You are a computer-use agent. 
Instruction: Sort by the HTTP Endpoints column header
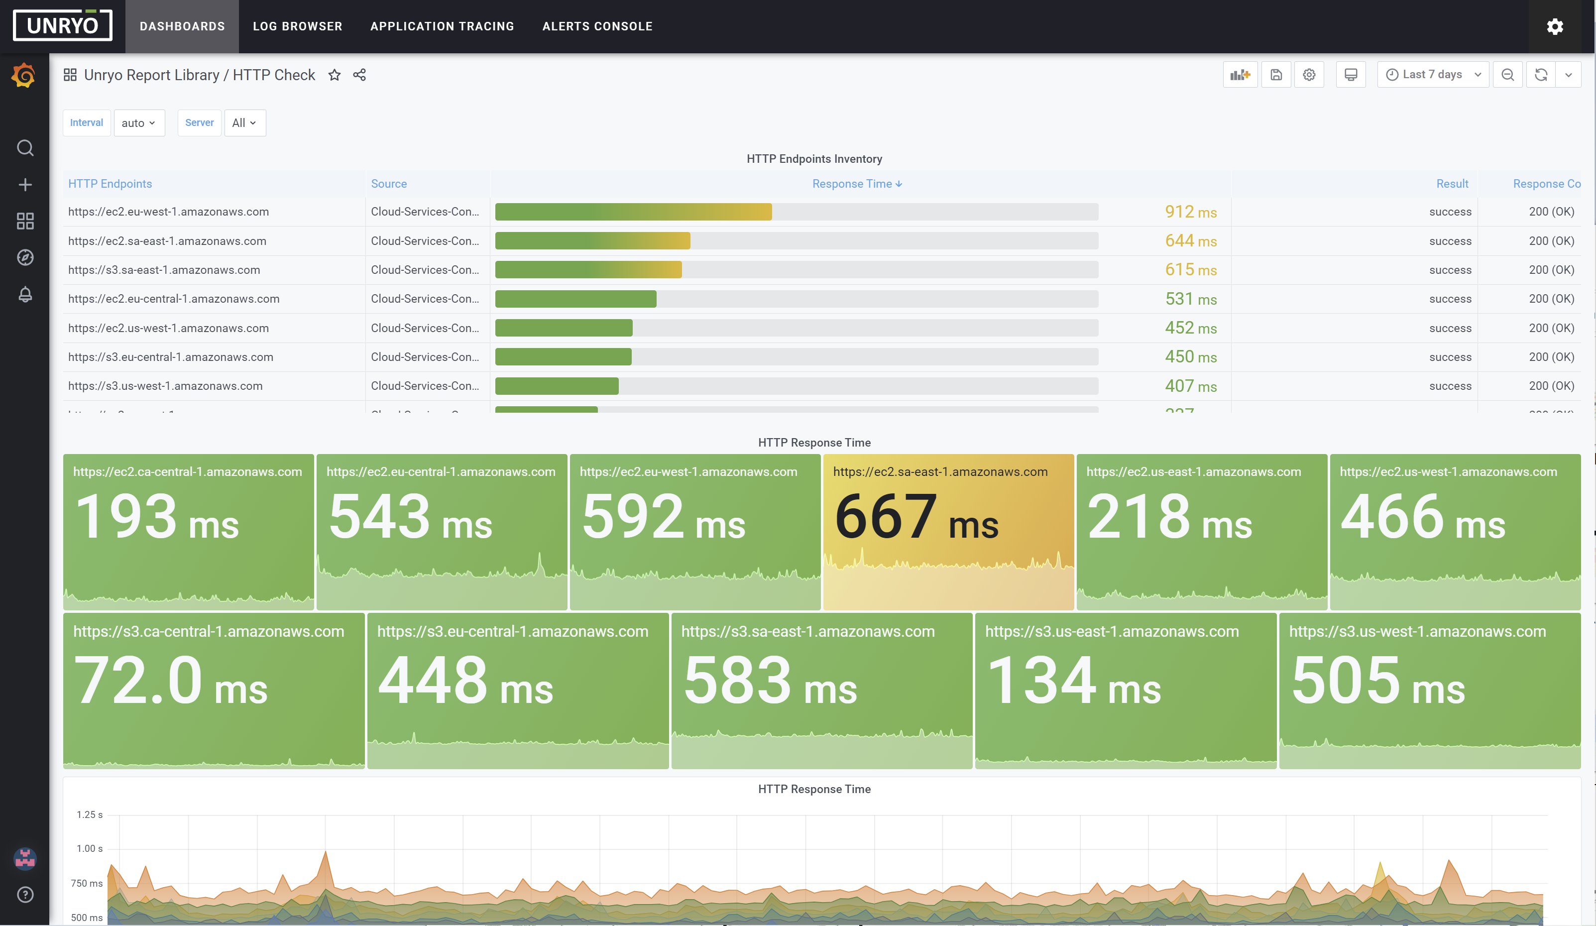point(110,184)
